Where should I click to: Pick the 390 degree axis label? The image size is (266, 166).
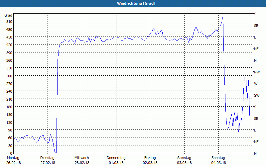click(9, 53)
